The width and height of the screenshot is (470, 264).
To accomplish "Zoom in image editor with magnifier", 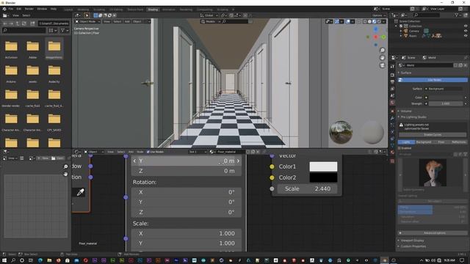I will [65, 166].
